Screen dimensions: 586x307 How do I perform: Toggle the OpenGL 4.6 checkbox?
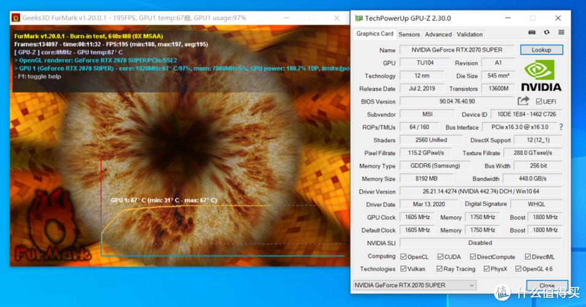(518, 268)
